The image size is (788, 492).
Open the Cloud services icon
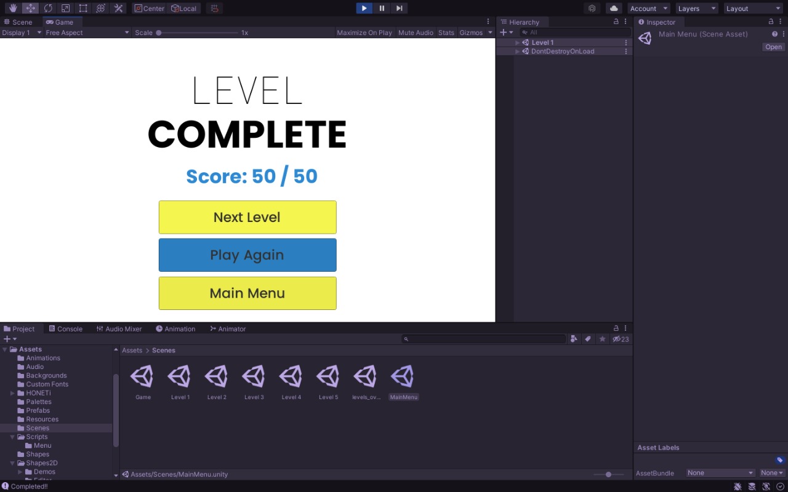point(614,8)
